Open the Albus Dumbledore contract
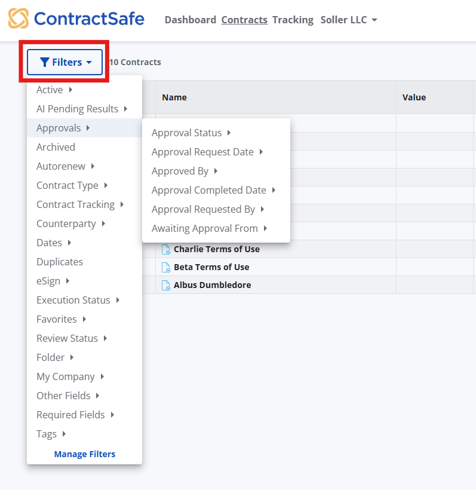Screen dimensions: 476x490 click(212, 285)
